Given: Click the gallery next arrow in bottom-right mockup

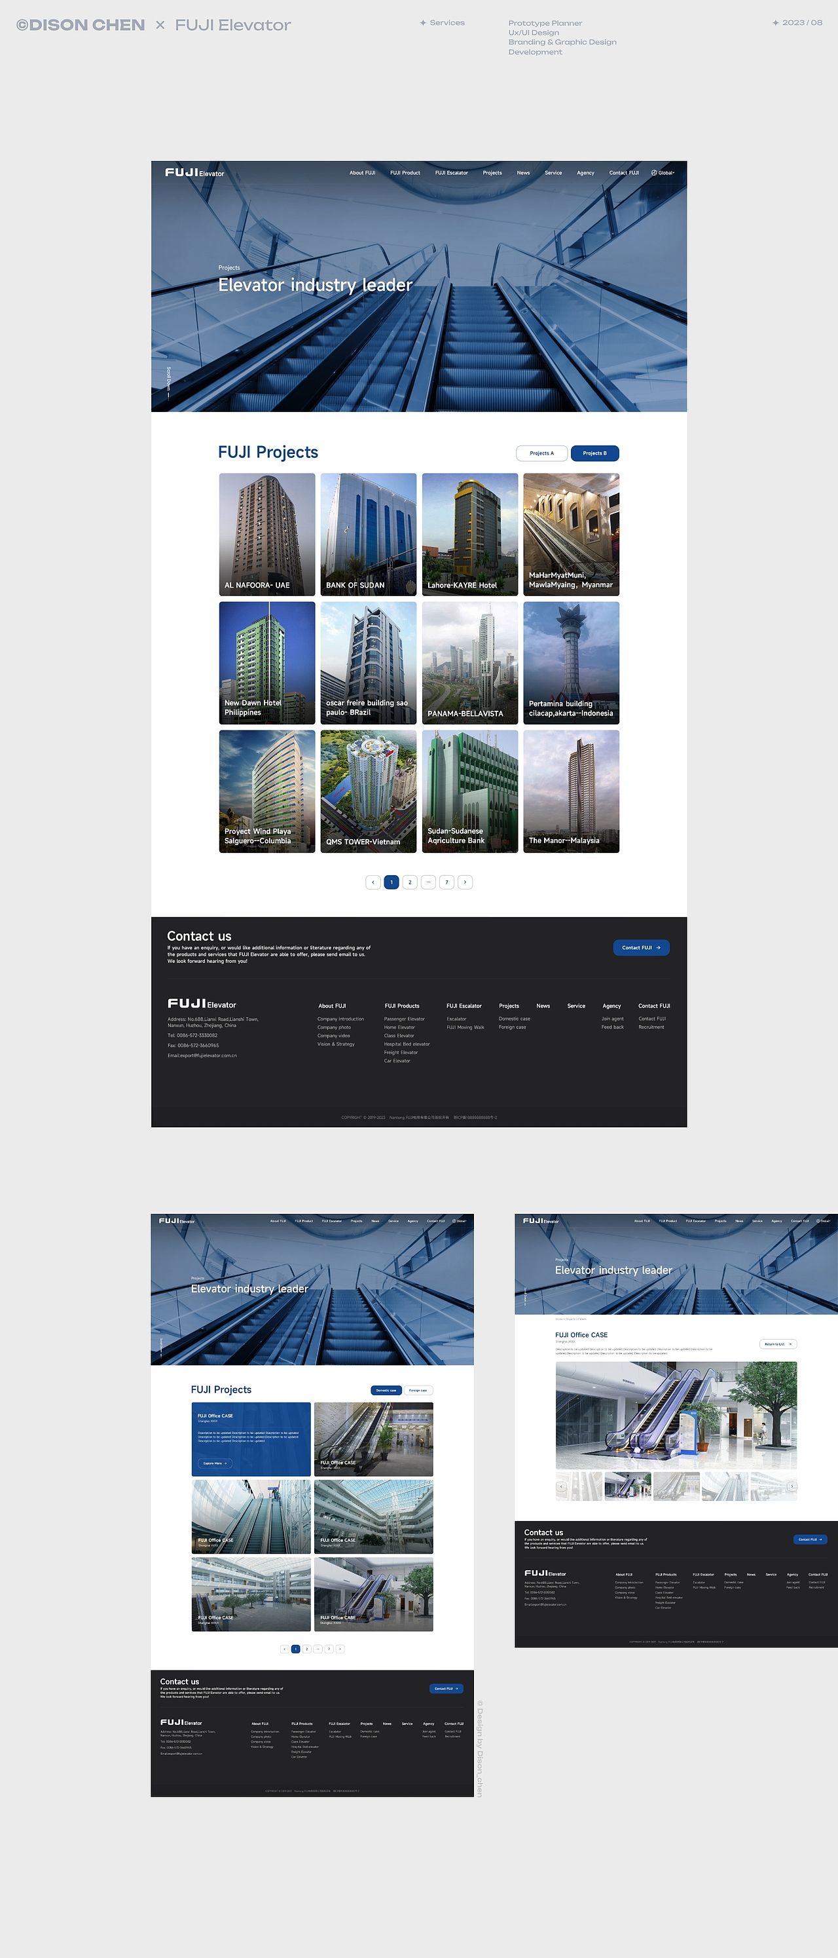Looking at the screenshot, I should tap(792, 1486).
